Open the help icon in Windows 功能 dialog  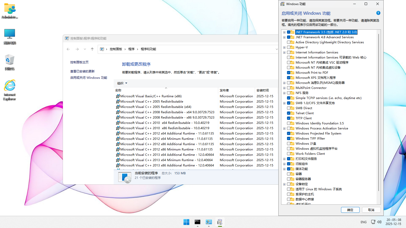378,13
